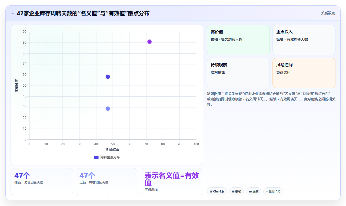Click the icon in the 表格 tag

coord(233,192)
